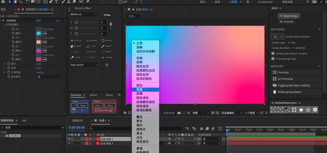Open the Motion v2 dropdown
The image size is (327, 153).
point(83,15)
